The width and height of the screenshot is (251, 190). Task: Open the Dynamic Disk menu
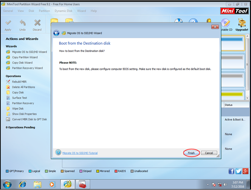pyautogui.click(x=64, y=11)
